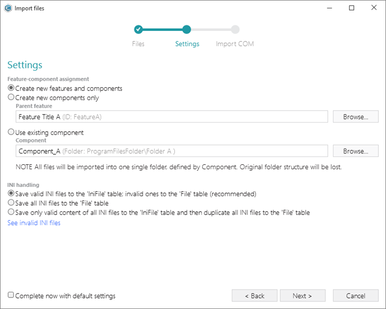This screenshot has width=386, height=309.
Task: Click the completed Files step checkmark circle
Action: [x=138, y=29]
